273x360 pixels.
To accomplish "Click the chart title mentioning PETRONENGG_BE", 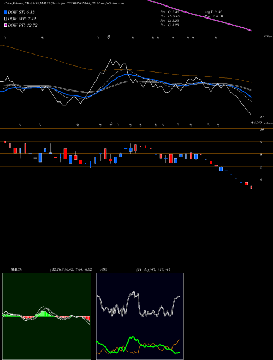I will pos(64,3).
